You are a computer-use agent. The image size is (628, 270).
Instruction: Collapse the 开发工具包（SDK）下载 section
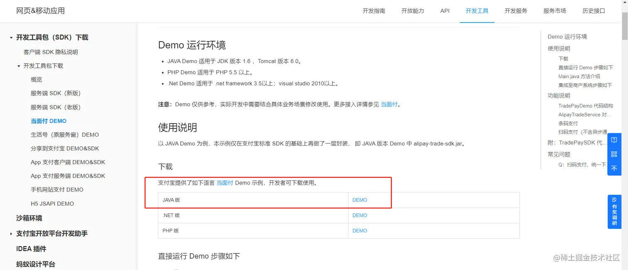pos(11,38)
